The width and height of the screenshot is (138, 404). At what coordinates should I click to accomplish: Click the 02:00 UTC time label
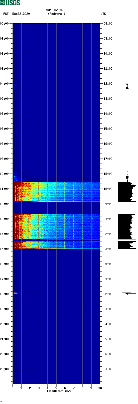tap(108, 294)
